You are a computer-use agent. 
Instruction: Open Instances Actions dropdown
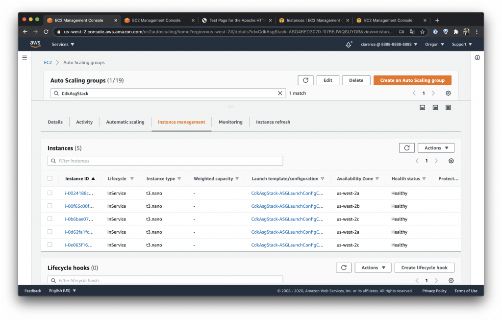coord(436,148)
